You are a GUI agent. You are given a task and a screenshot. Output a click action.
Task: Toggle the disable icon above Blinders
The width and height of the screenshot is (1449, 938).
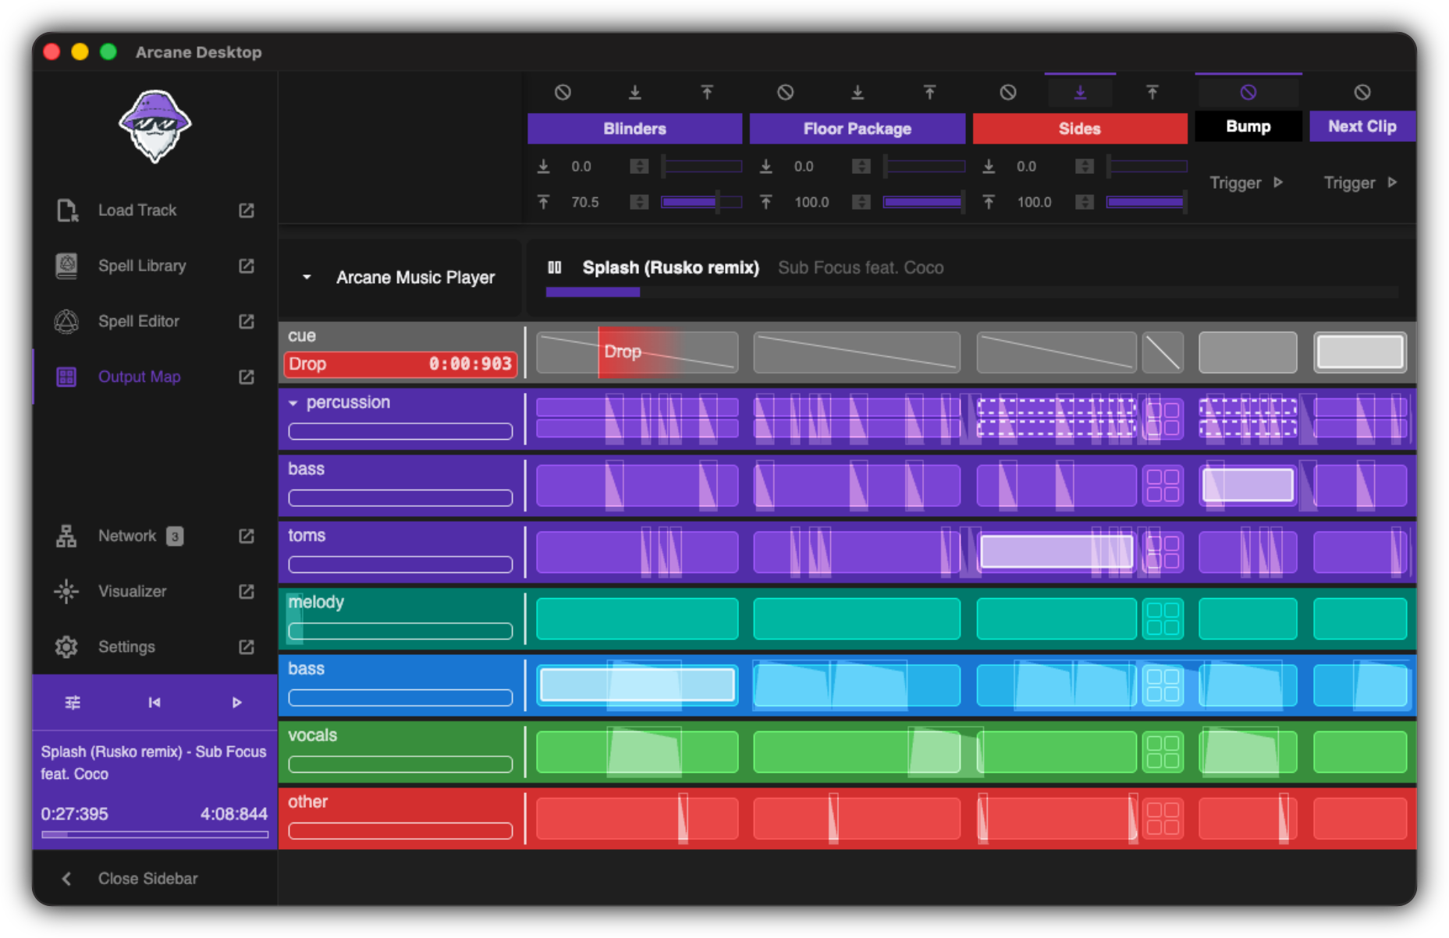click(x=563, y=92)
